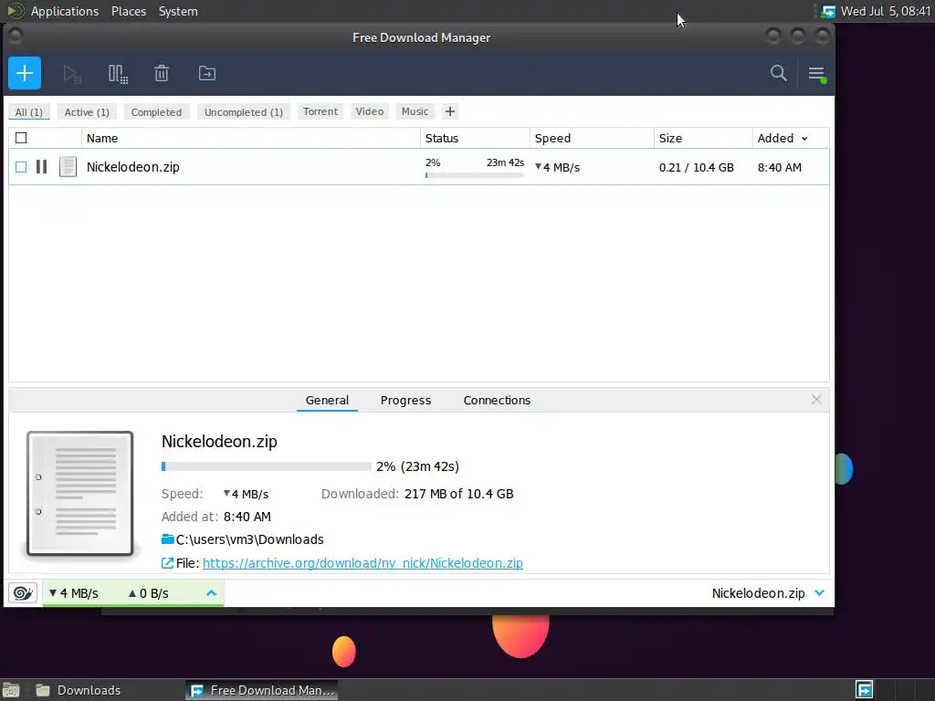
Task: Click the FDM tray icon in top panel
Action: click(x=828, y=11)
